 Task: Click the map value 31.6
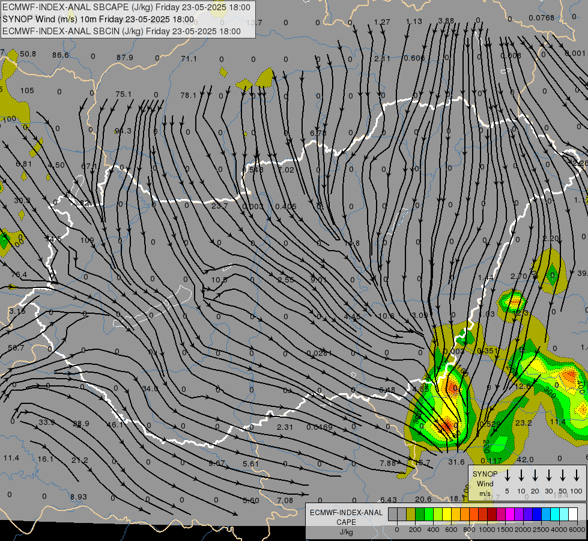(456, 462)
